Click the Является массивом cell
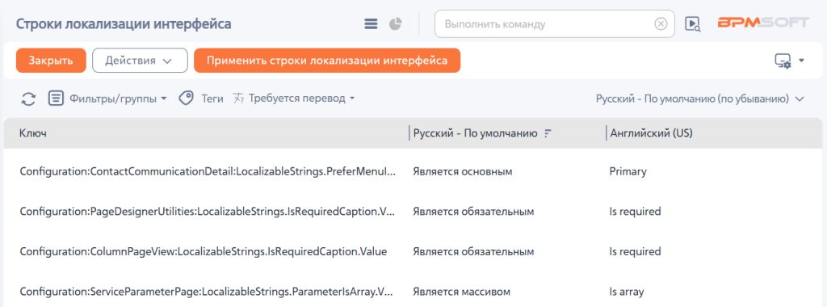 tap(462, 292)
